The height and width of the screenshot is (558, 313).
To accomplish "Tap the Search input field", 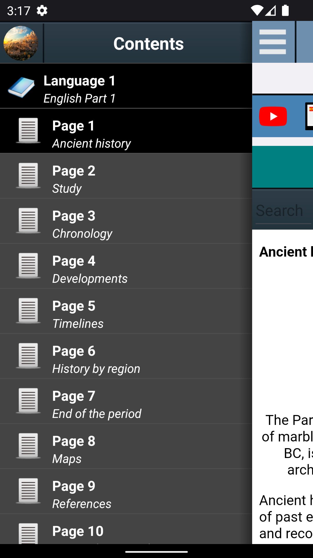I will pyautogui.click(x=283, y=211).
